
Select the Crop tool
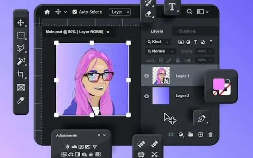pyautogui.click(x=21, y=75)
